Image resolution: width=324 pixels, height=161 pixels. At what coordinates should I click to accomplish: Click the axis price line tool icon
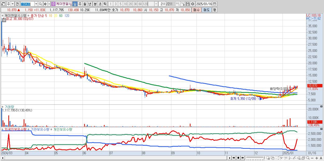point(282,158)
